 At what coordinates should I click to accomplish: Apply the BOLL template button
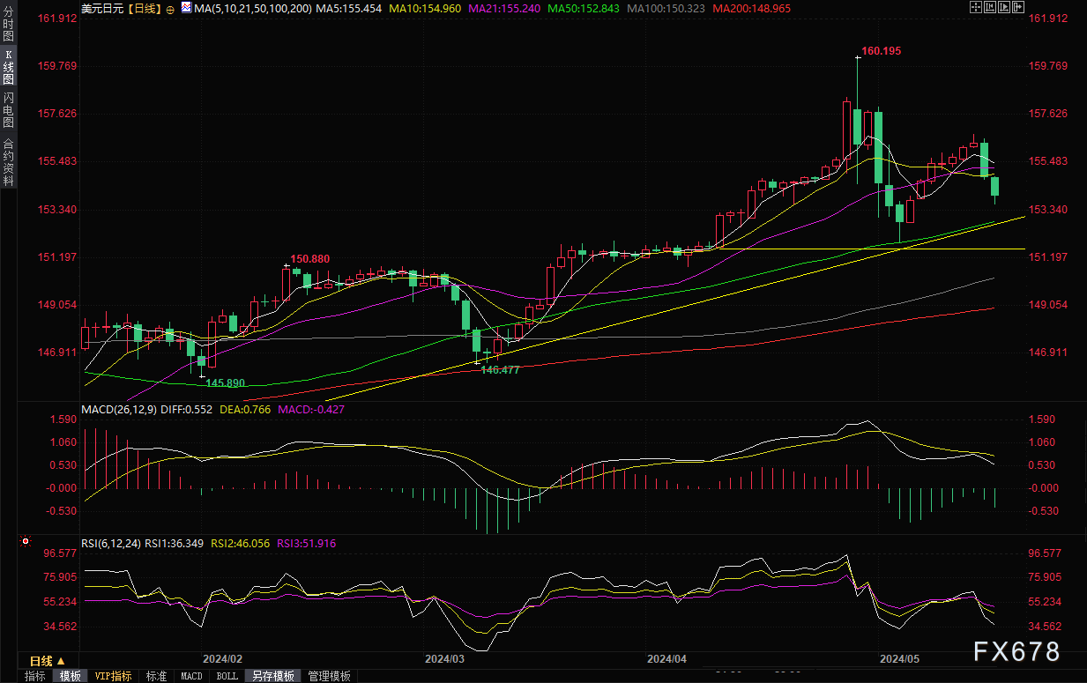pyautogui.click(x=227, y=676)
